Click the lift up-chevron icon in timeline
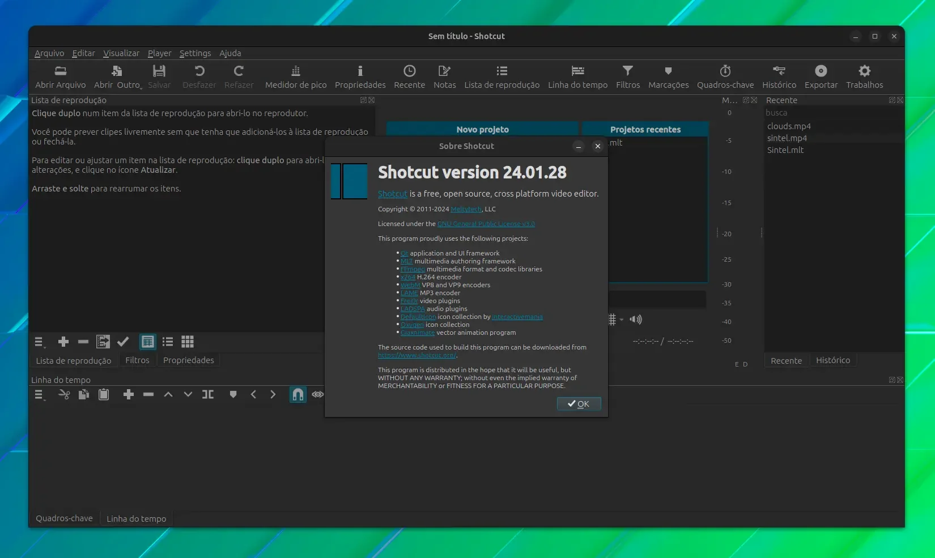 [168, 394]
